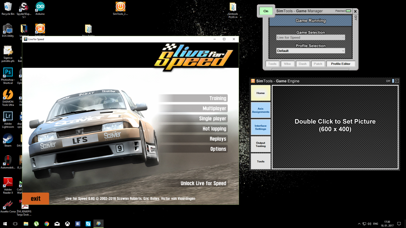Viewport: 406px width, 228px height.
Task: Open the New folder desktop icon
Action: point(88,30)
